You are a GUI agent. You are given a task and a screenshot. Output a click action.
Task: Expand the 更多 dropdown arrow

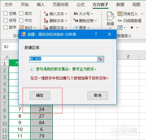[88, 28]
